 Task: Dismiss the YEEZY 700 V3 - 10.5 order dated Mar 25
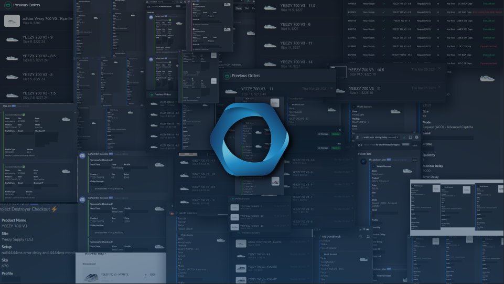439,68
